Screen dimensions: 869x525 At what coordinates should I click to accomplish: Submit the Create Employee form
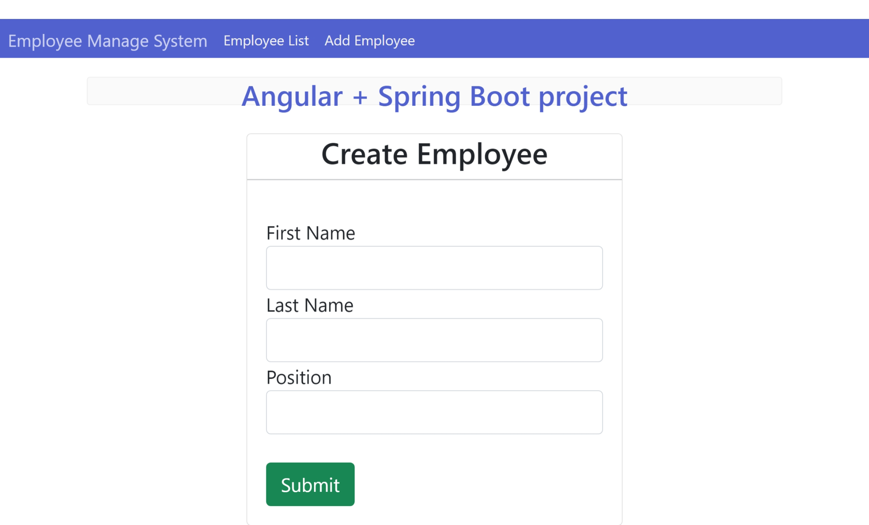[x=310, y=484]
